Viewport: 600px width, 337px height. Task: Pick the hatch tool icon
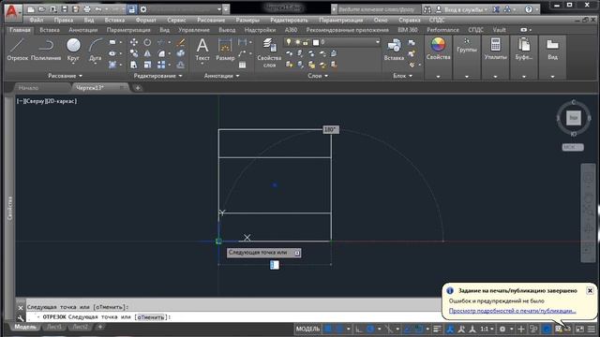[x=112, y=65]
